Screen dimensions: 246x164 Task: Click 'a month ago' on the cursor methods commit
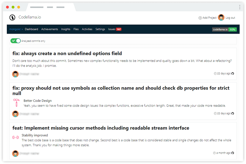[223, 153]
